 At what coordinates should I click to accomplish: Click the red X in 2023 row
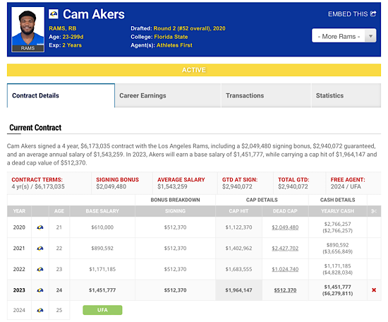(x=374, y=290)
